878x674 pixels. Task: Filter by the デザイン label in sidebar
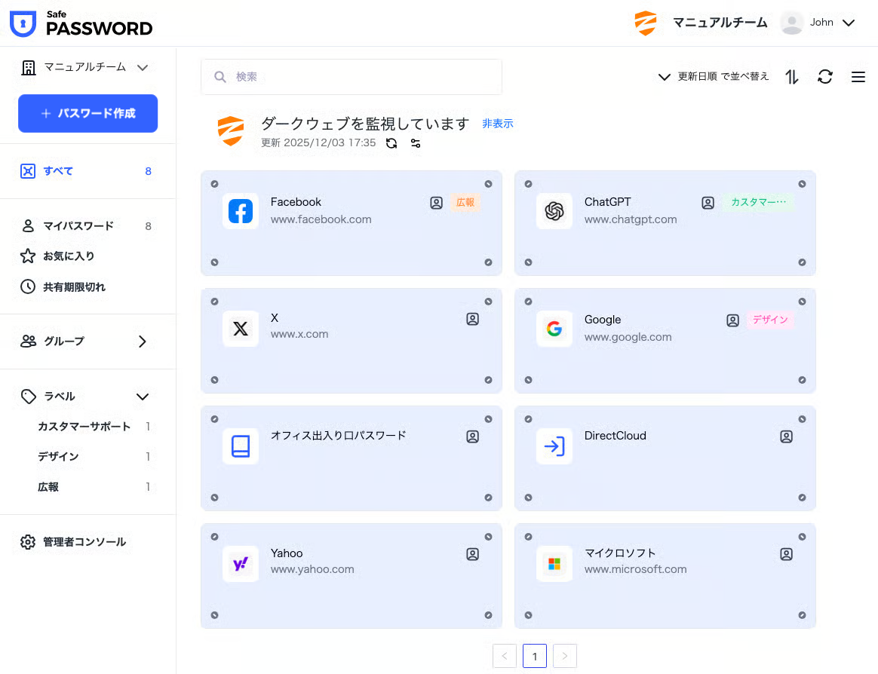tap(59, 457)
